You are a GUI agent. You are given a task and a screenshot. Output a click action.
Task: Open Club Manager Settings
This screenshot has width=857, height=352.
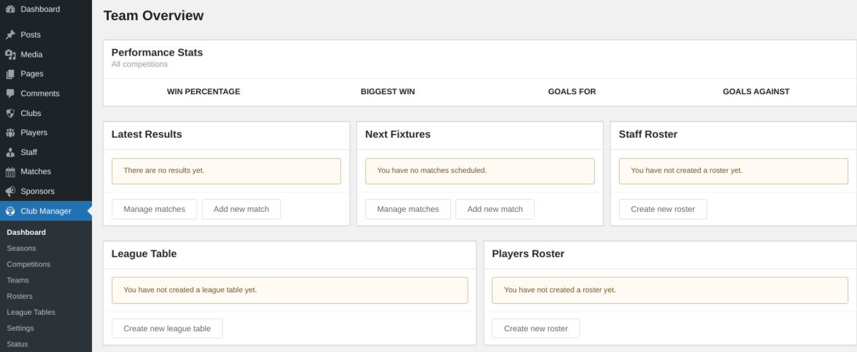(20, 328)
